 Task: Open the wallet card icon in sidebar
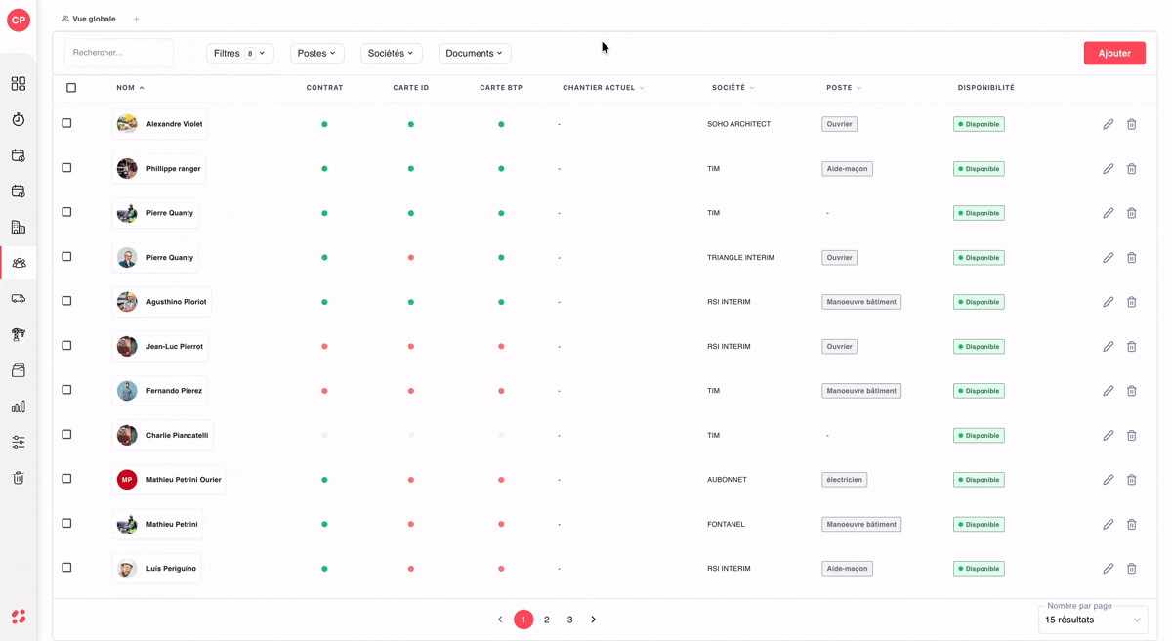(x=19, y=370)
